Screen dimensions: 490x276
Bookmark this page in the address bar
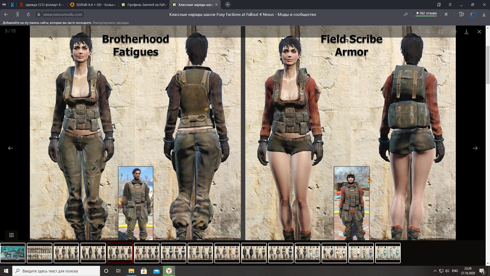pos(446,15)
